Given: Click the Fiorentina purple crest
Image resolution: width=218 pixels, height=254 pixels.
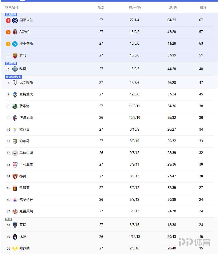Looking at the screenshot, I should click(15, 200).
